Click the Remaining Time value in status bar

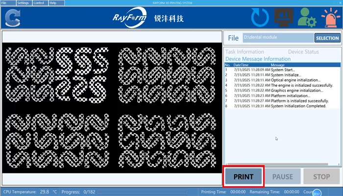click(x=292, y=192)
